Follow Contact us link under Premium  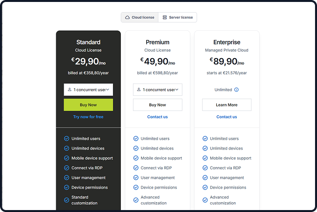(x=158, y=117)
